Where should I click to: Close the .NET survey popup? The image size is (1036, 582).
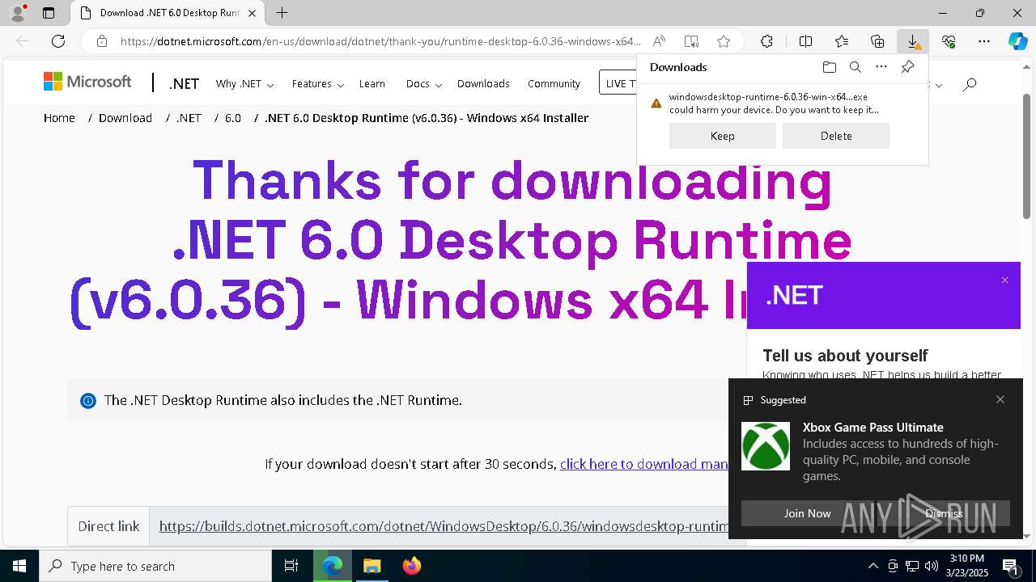point(1004,280)
